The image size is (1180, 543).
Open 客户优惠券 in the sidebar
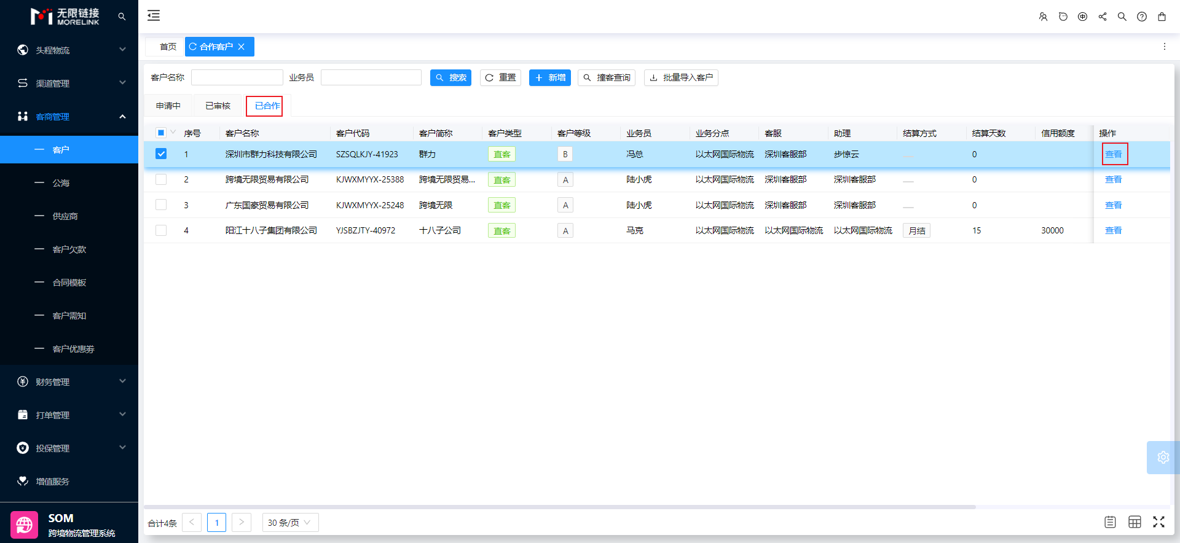[73, 349]
